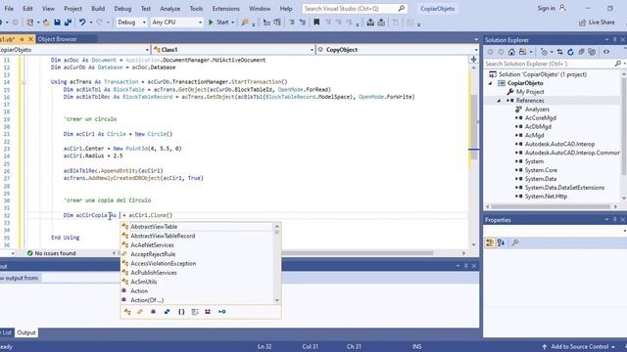Viewport: 627px width, 352px height.
Task: Click the magnifier in the Visual Studio search box
Action: (401, 8)
